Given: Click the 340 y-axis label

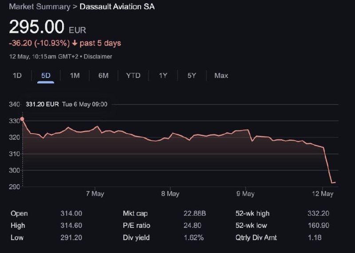Looking at the screenshot, I should [14, 104].
